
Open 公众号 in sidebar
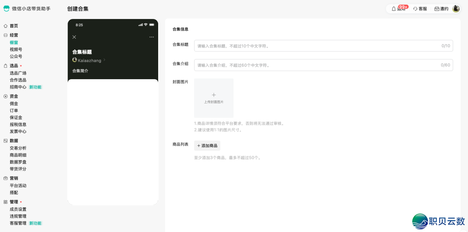click(x=16, y=56)
